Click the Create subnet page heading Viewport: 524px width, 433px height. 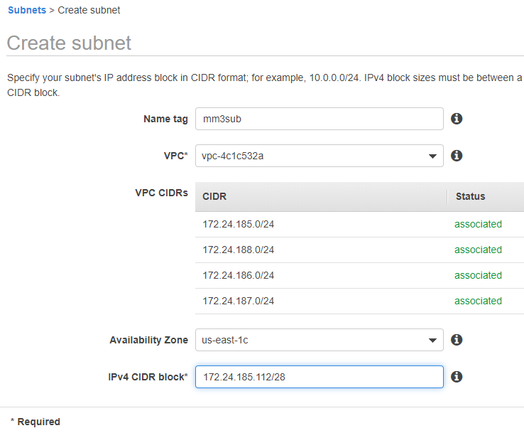[x=69, y=43]
